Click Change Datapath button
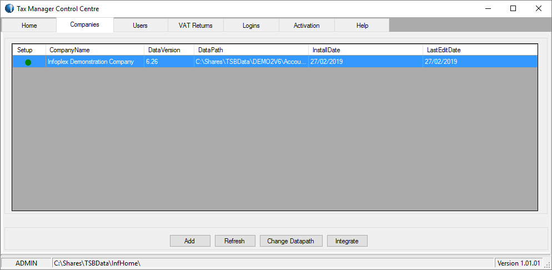Screen dimensions: 552x270 (x=290, y=241)
